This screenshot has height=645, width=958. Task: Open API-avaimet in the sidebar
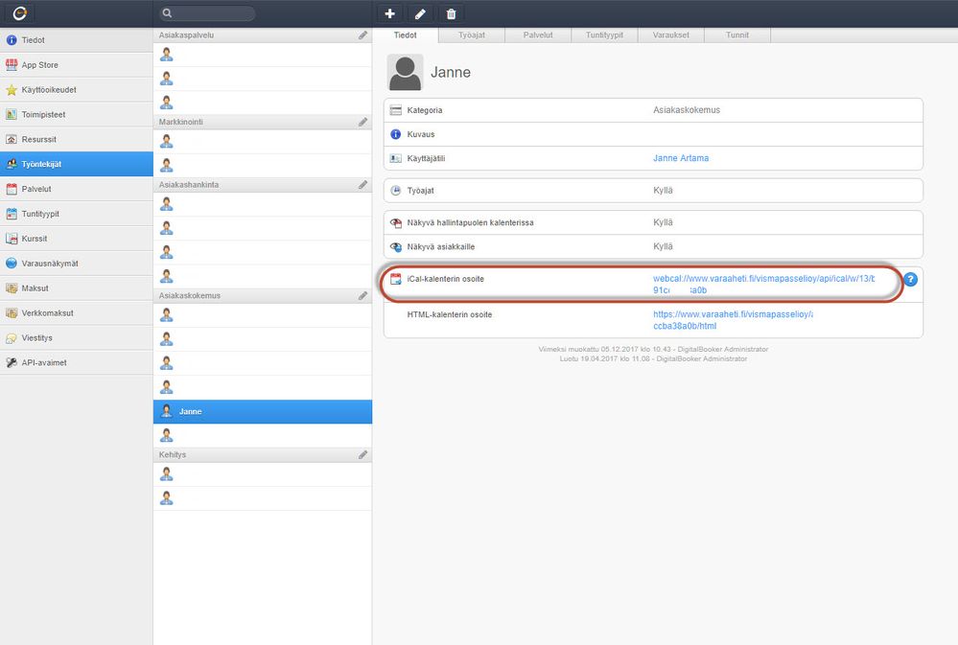tap(77, 362)
